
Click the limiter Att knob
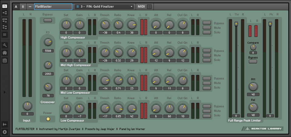(x=253, y=87)
